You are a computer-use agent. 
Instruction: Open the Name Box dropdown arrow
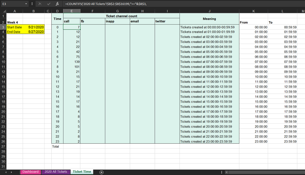[x=26, y=4]
